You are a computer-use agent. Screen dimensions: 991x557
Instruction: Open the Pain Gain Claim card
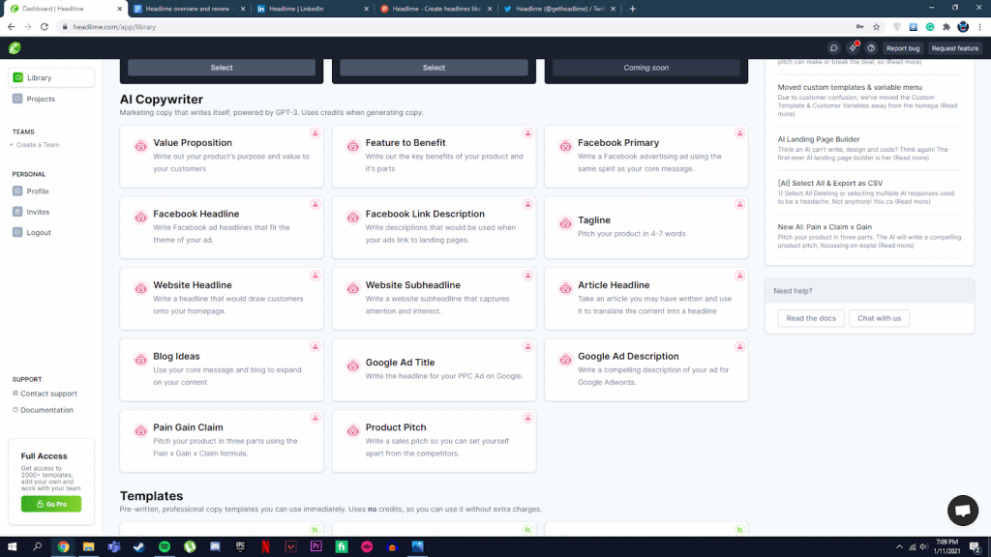coord(222,441)
